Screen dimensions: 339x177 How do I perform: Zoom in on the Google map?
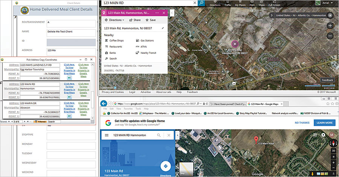tap(333, 162)
